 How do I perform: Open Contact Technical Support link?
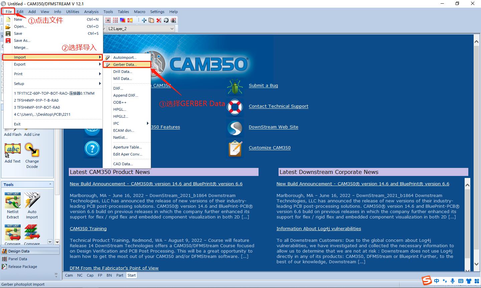coord(278,106)
